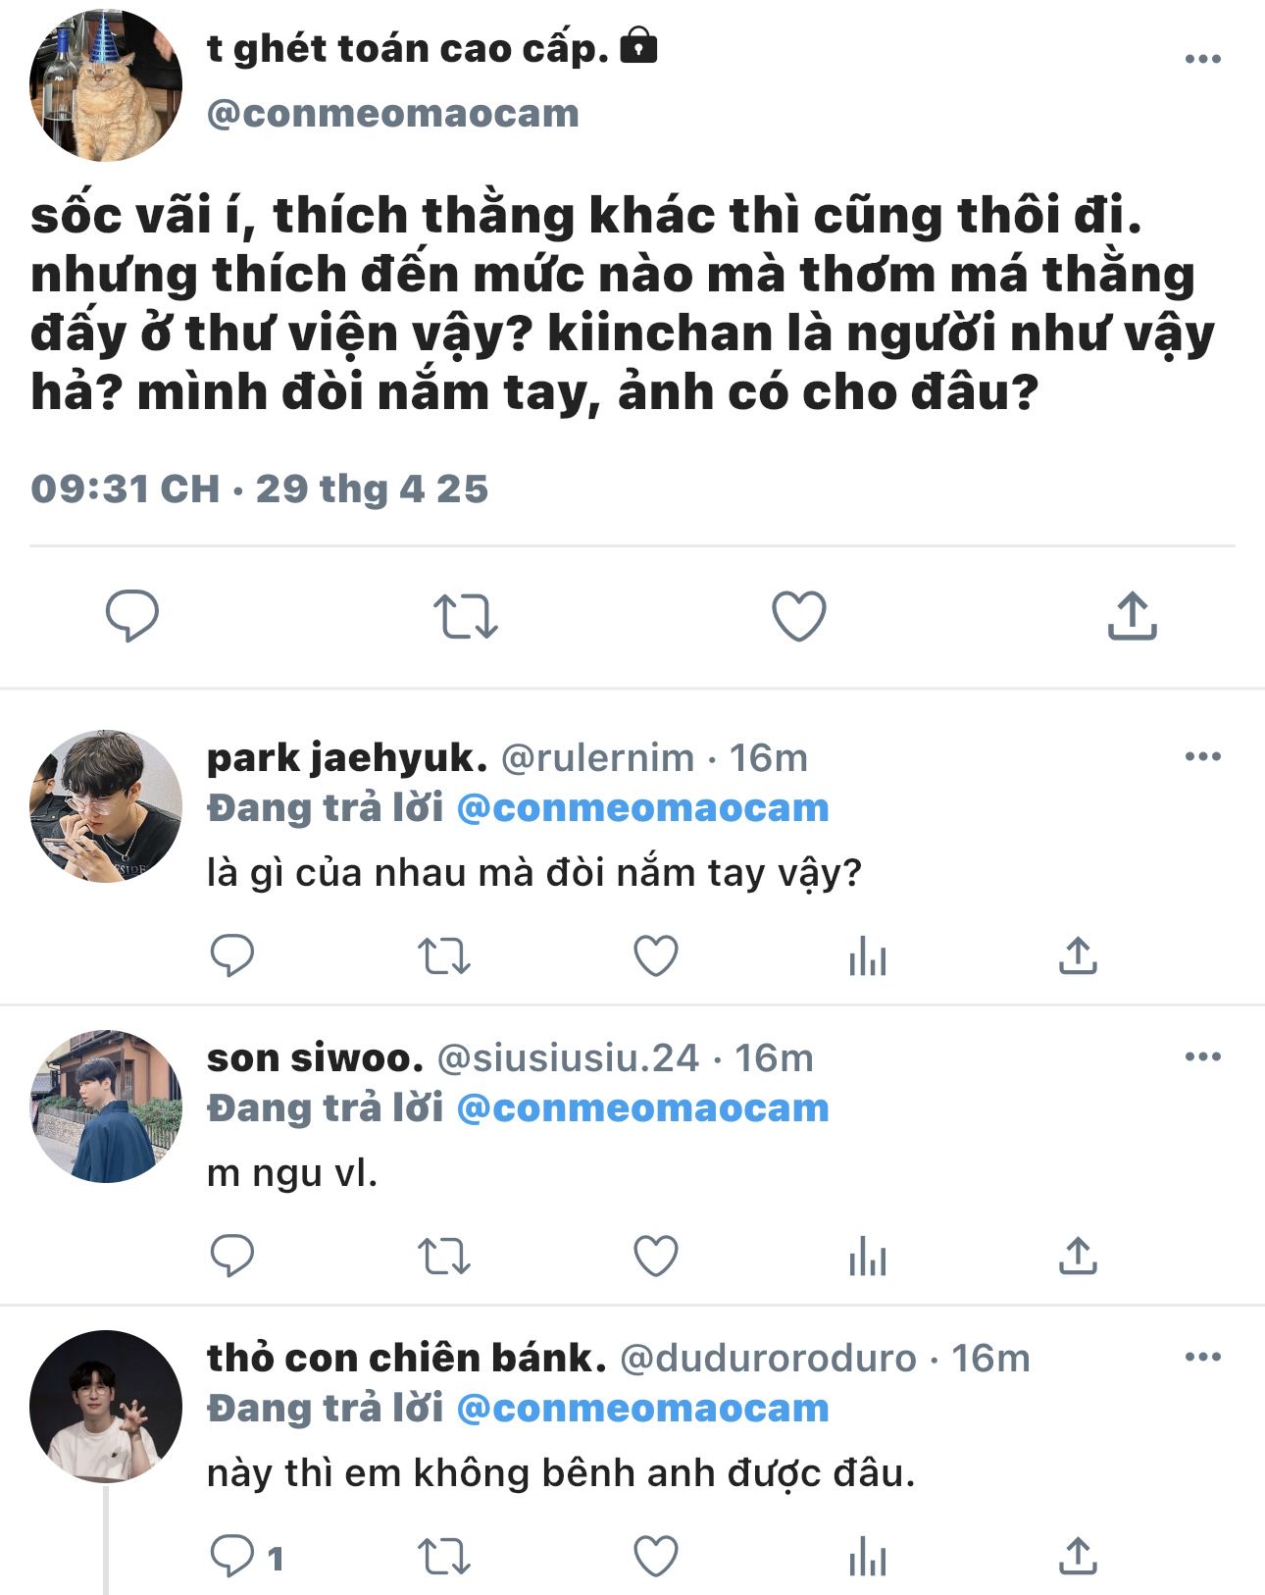
Task: Share the main tweet
Action: (1132, 616)
